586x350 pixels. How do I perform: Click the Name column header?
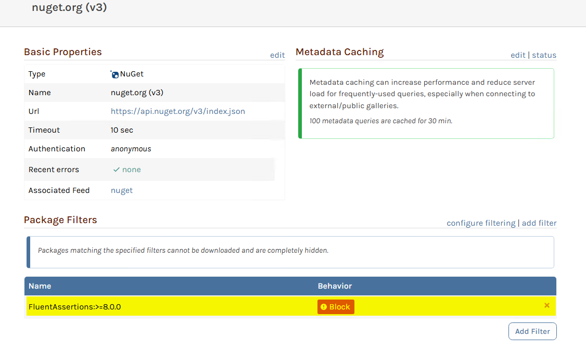[40, 286]
